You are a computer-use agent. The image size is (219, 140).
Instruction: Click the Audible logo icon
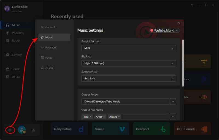pos(204,97)
